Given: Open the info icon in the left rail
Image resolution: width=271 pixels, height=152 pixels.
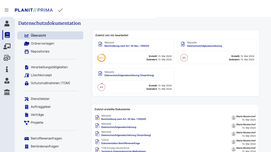Looking at the screenshot, I should point(7,69).
